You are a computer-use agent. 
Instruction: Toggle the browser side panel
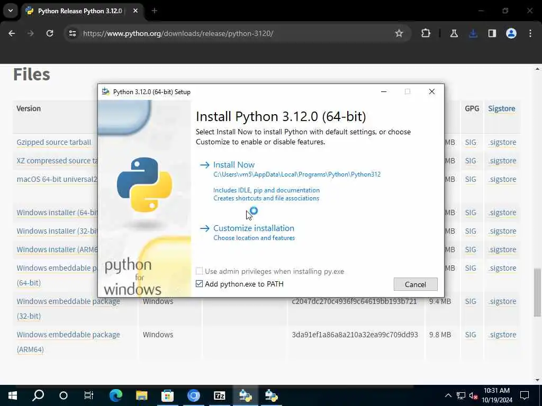(492, 33)
